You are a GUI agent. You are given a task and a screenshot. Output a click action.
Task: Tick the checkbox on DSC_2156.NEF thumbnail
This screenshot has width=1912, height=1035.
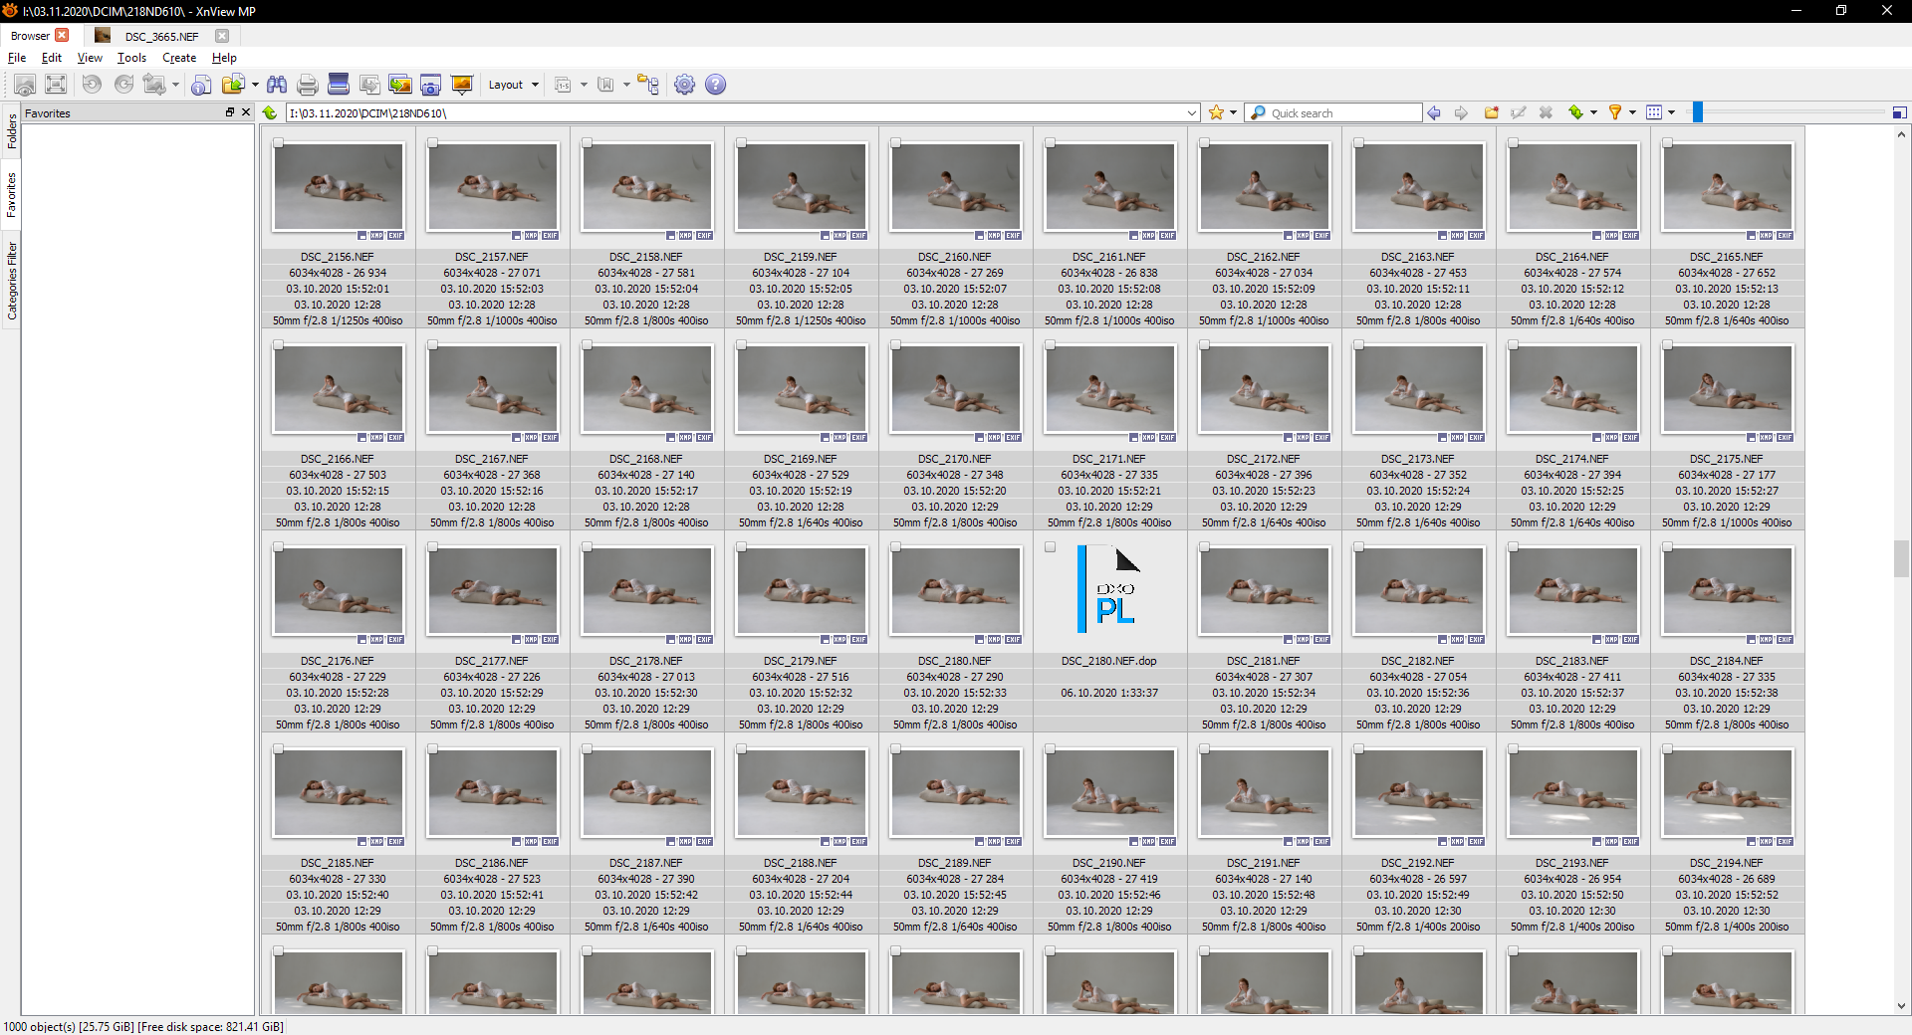279,143
